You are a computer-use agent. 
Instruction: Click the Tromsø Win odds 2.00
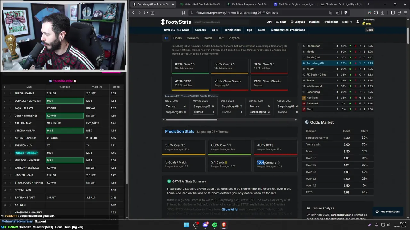click(347, 144)
